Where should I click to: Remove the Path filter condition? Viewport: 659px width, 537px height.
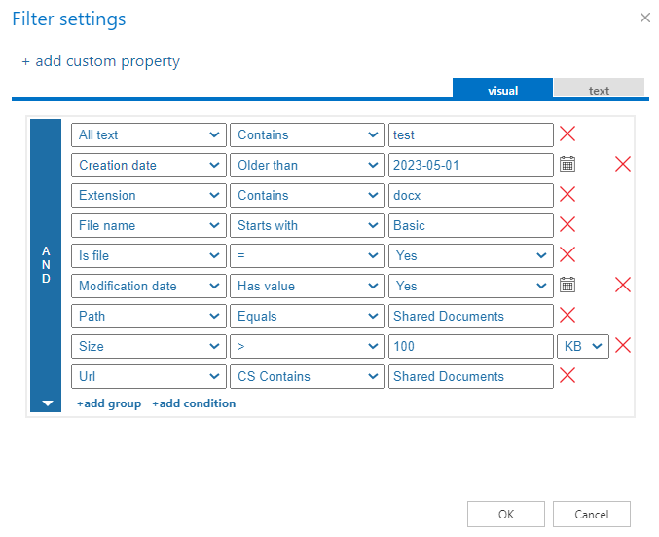click(x=567, y=316)
